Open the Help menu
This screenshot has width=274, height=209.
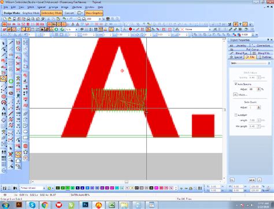tap(100, 7)
